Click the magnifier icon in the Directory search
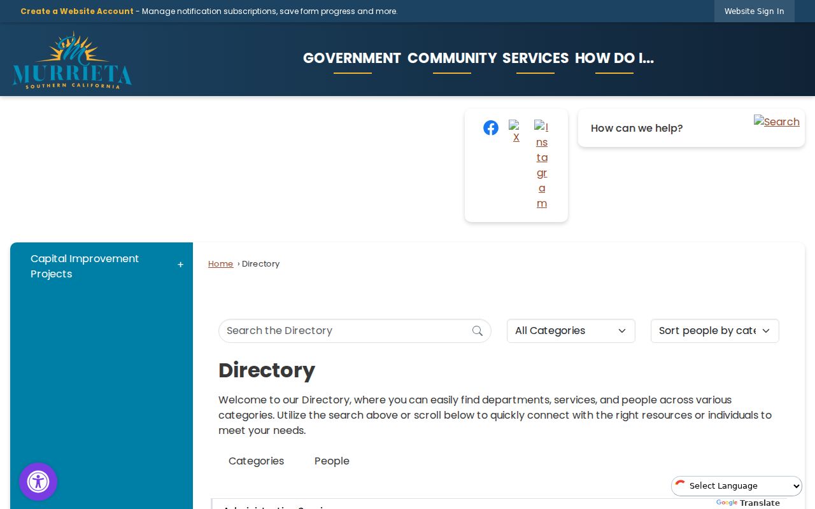The image size is (815, 509). pyautogui.click(x=478, y=331)
